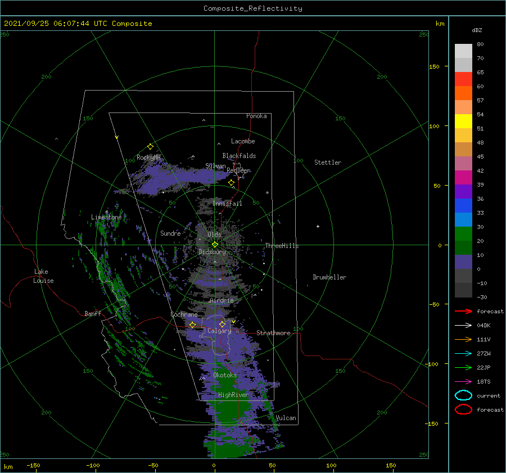
Task: Select the red 60-65 dBZ swatch
Action: tap(463, 79)
